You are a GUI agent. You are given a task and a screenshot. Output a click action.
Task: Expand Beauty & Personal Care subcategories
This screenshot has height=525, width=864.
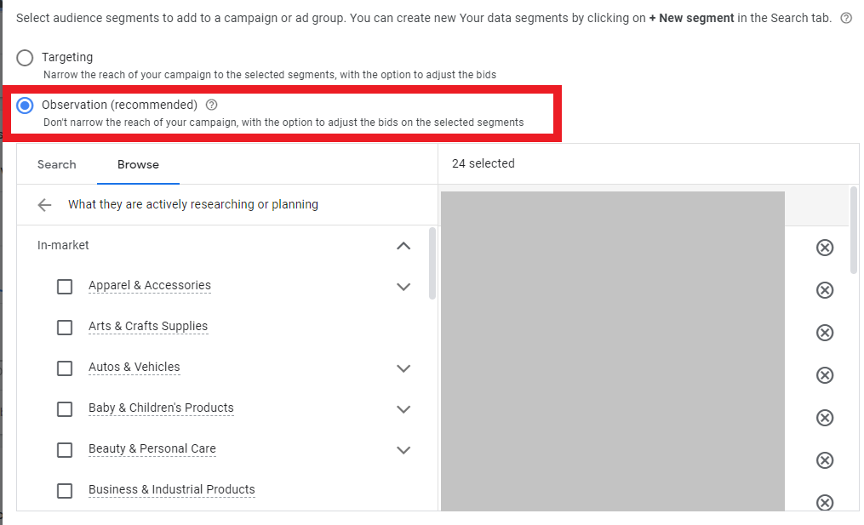(x=403, y=450)
